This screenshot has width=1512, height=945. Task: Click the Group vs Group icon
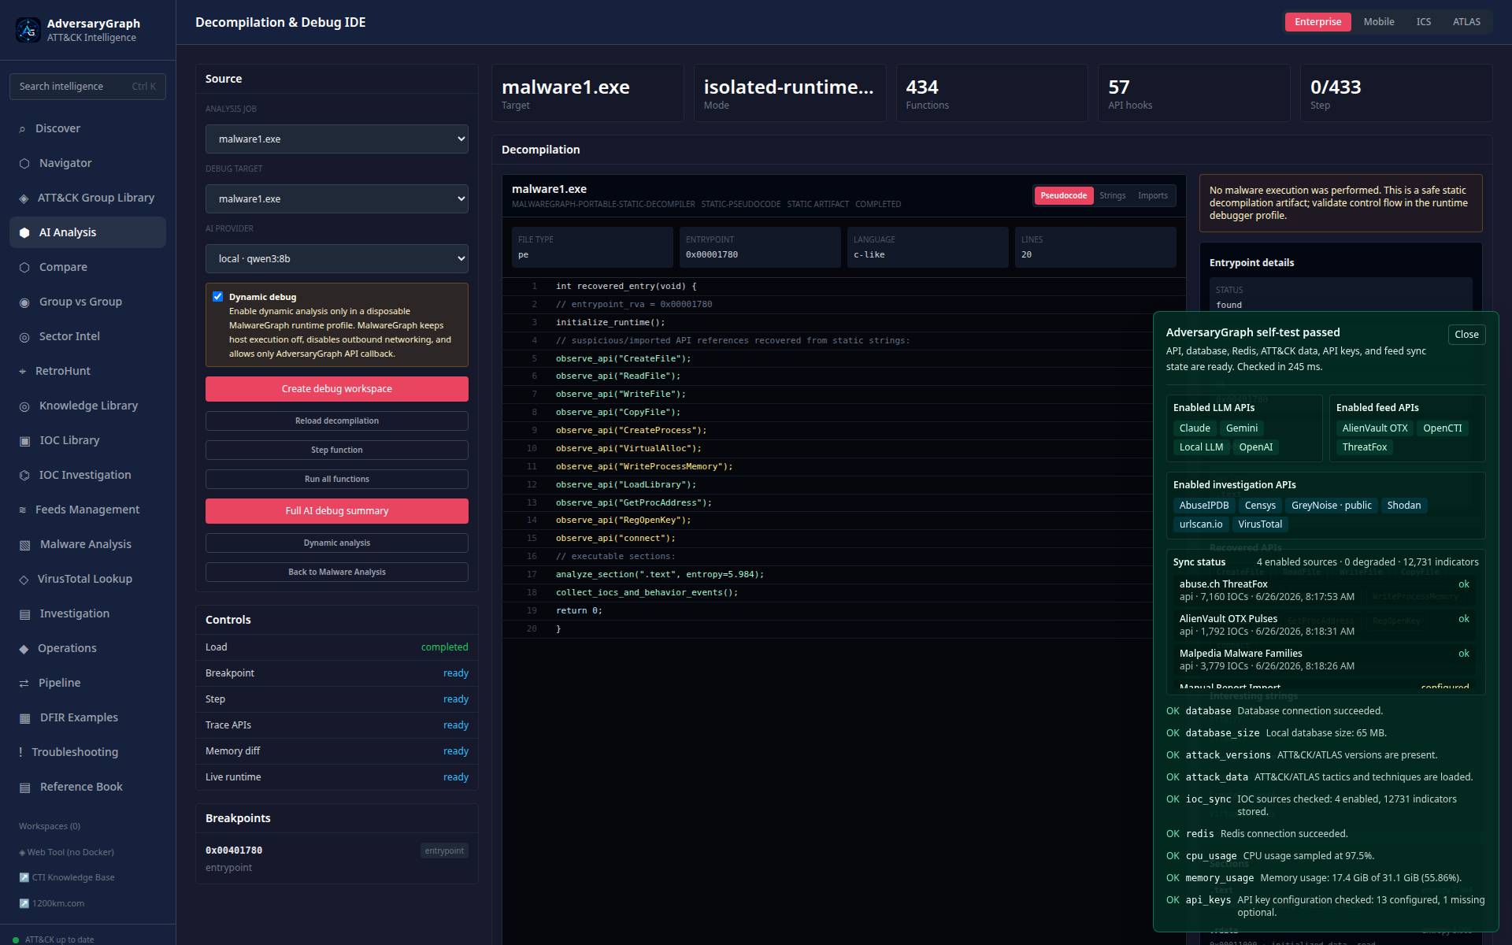pos(24,302)
